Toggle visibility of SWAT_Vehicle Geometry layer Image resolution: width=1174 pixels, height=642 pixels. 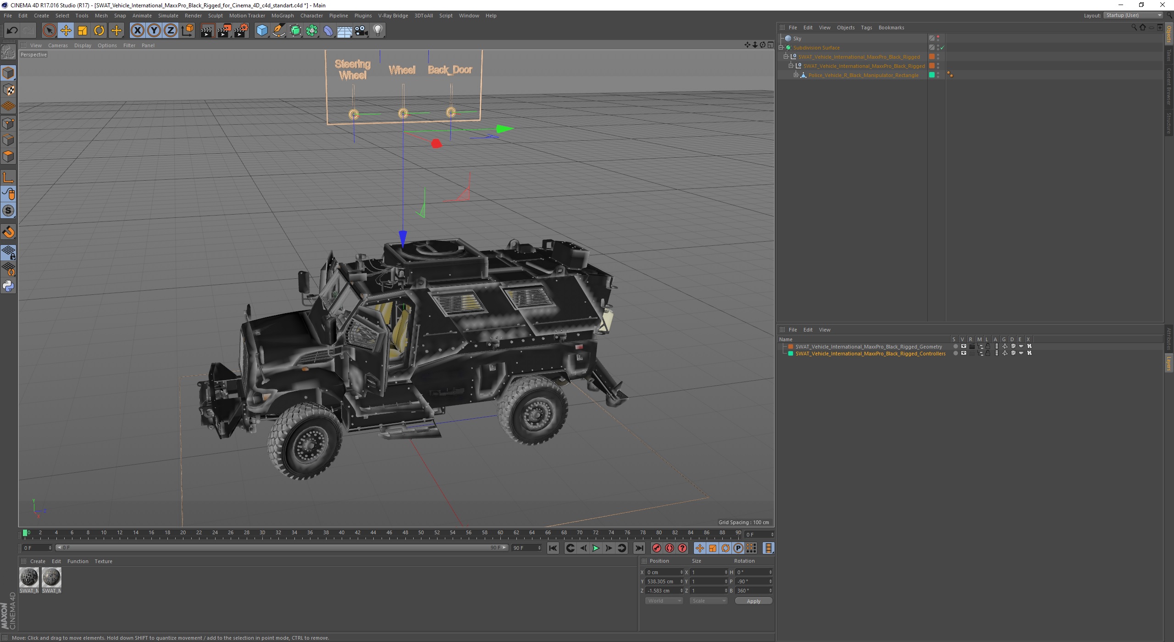(962, 346)
